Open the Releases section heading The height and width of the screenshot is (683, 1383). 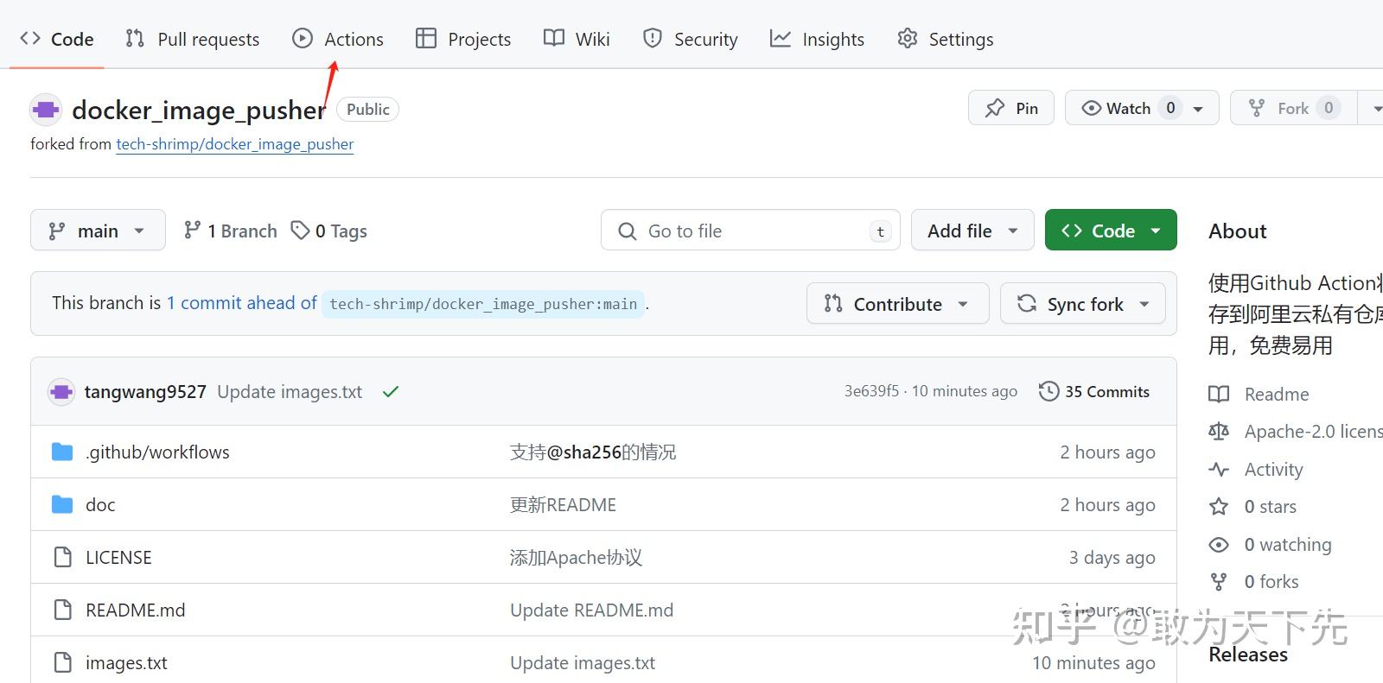point(1247,655)
